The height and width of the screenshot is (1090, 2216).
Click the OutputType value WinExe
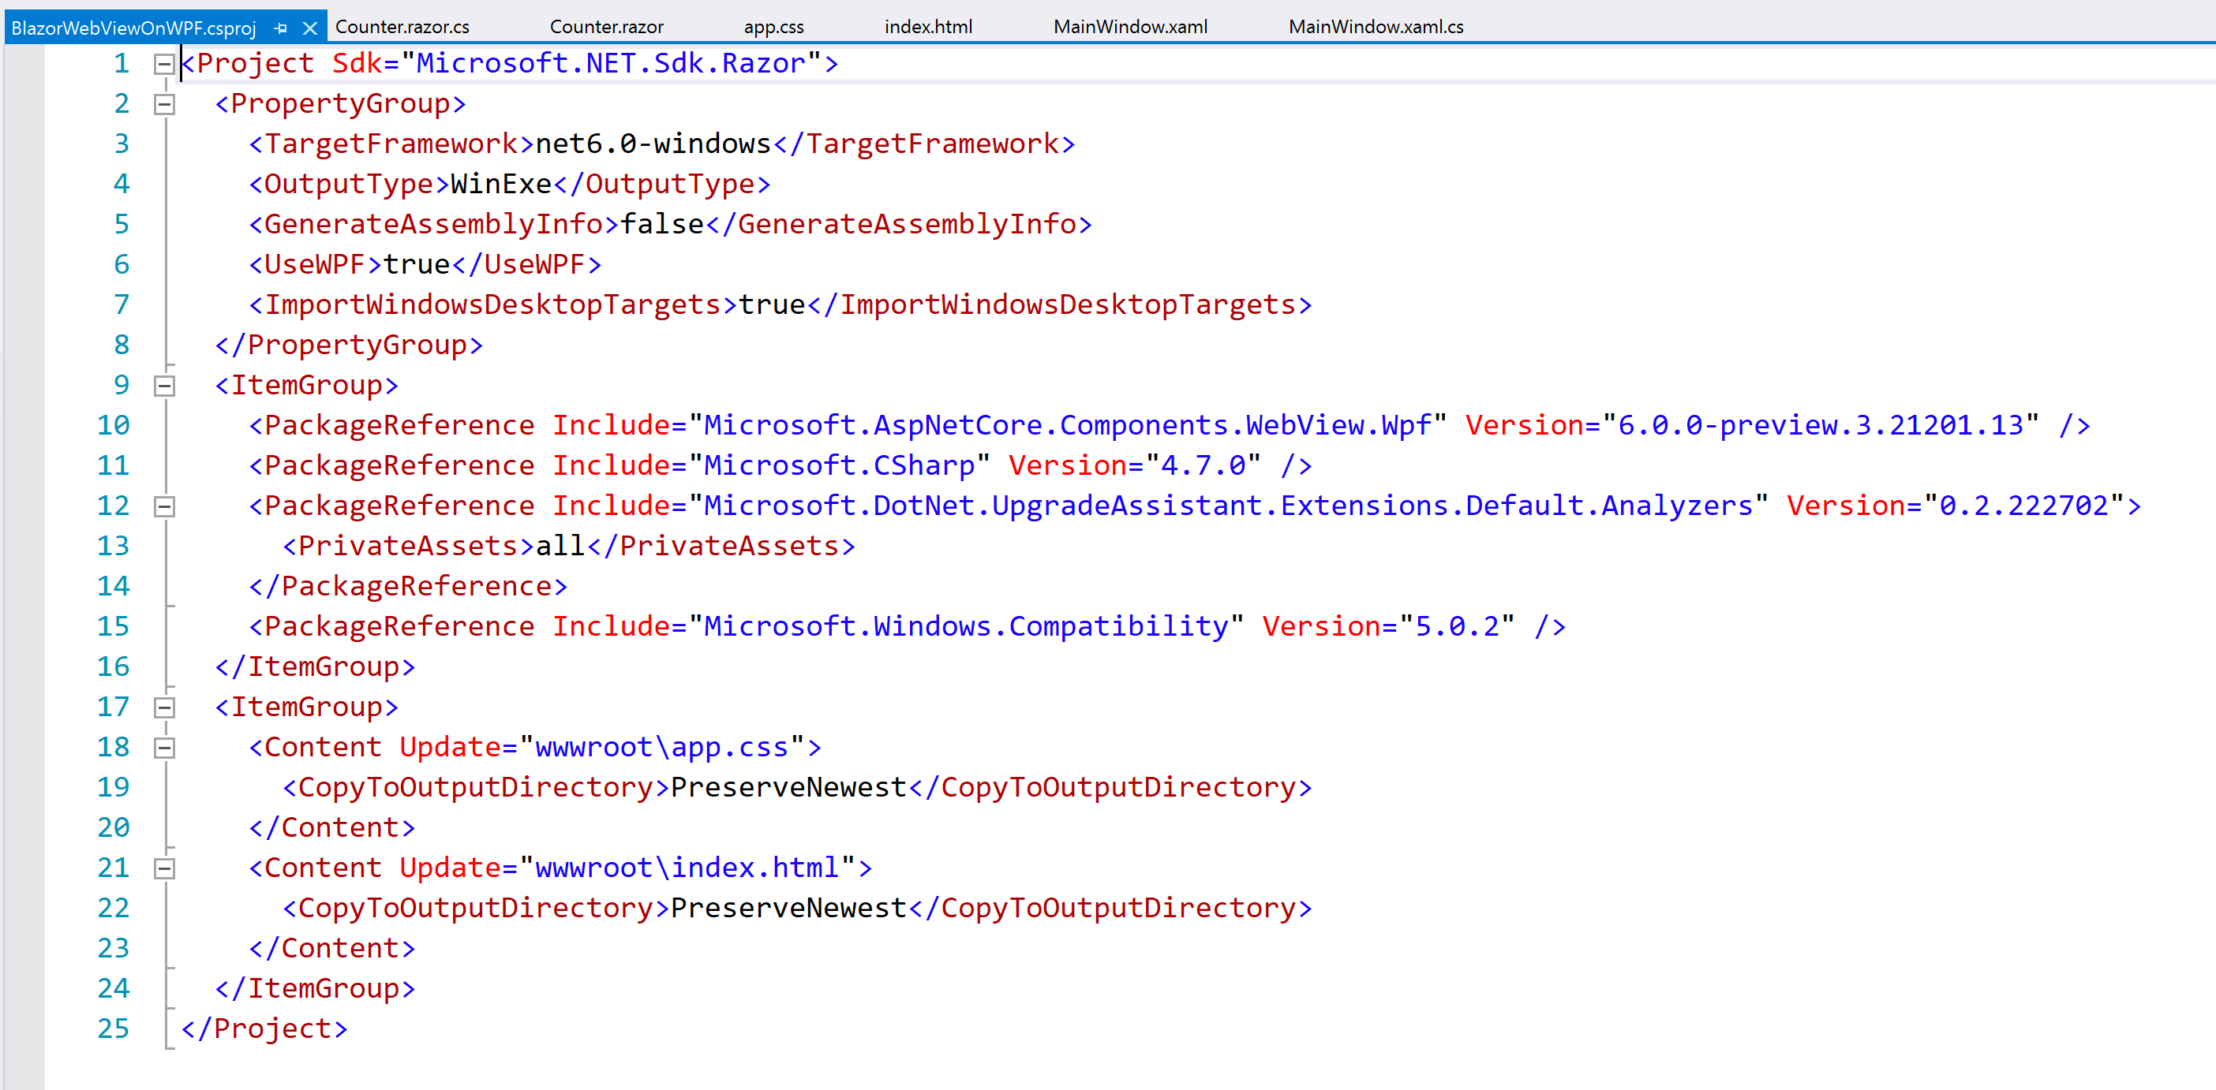coord(500,184)
